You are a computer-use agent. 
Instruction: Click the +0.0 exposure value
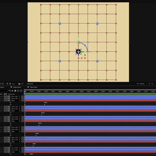click(x=13, y=84)
